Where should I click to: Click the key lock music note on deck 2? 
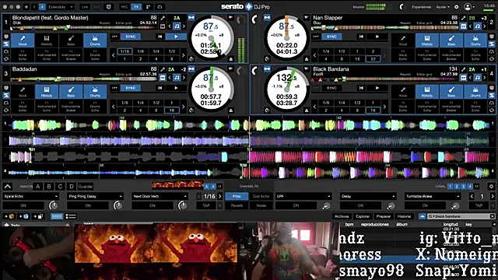click(477, 26)
